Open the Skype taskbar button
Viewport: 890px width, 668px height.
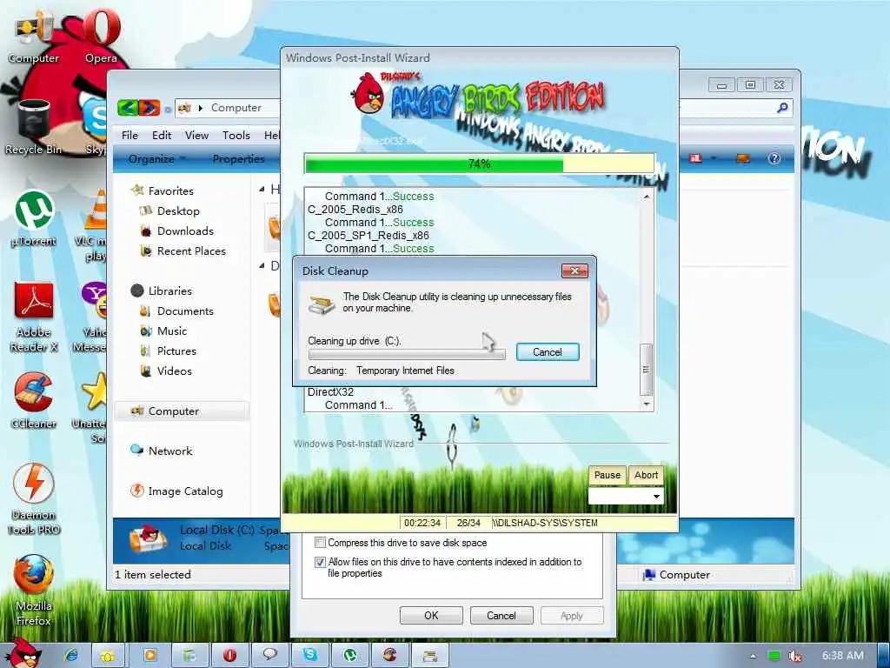[x=310, y=655]
